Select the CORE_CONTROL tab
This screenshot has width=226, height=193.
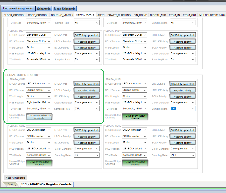coord(38,15)
